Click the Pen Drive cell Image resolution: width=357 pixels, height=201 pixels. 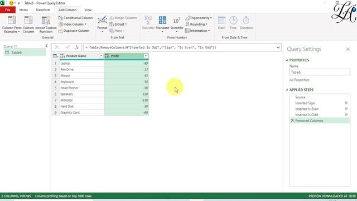(81, 69)
